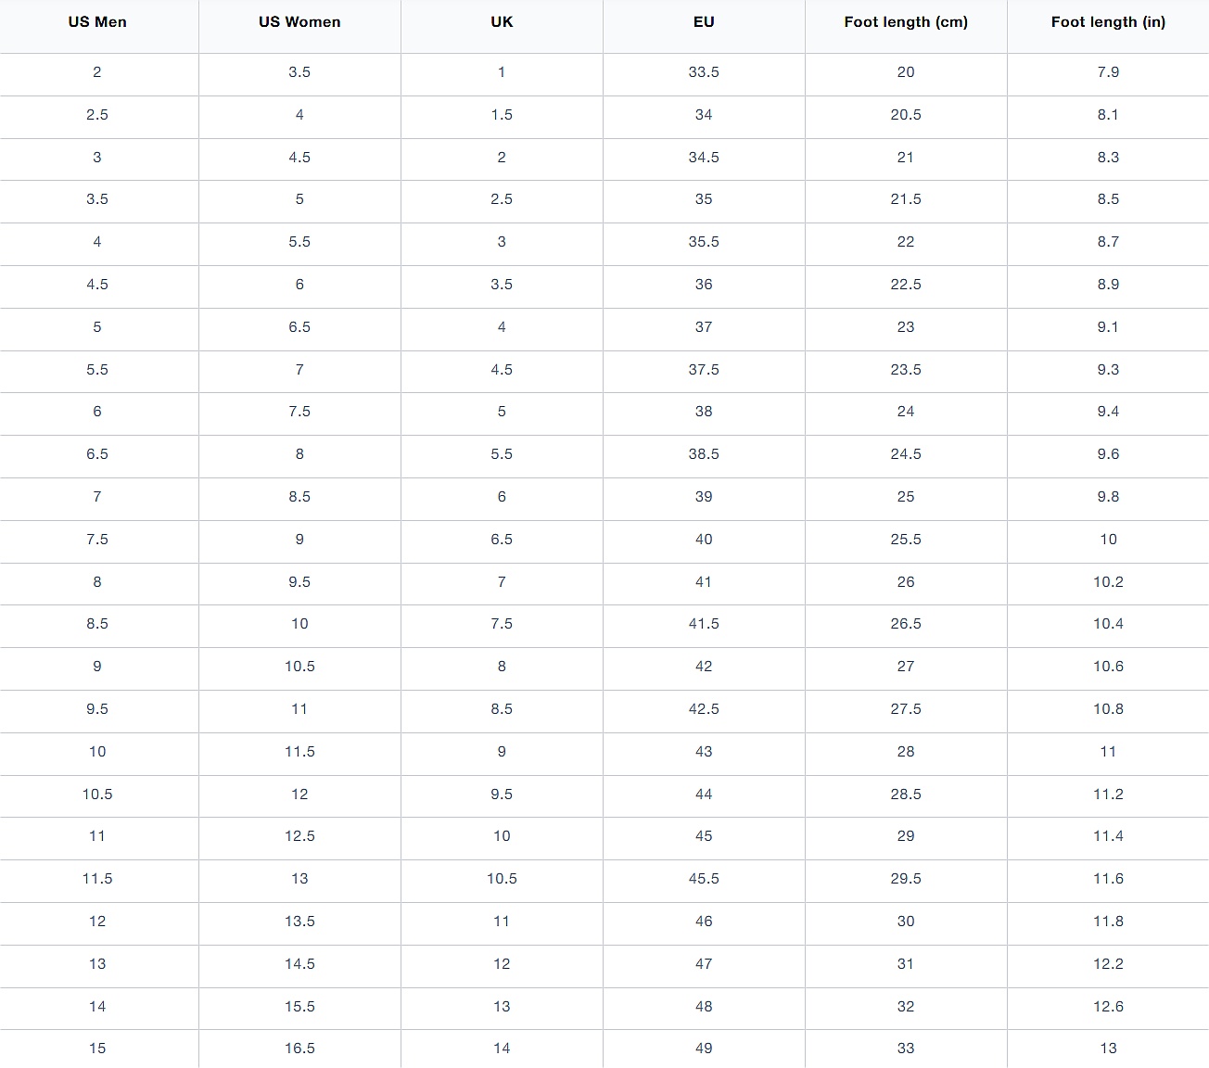Screen dimensions: 1209x1068
Task: Select the 20.5 cm foot length cell
Action: coord(906,115)
